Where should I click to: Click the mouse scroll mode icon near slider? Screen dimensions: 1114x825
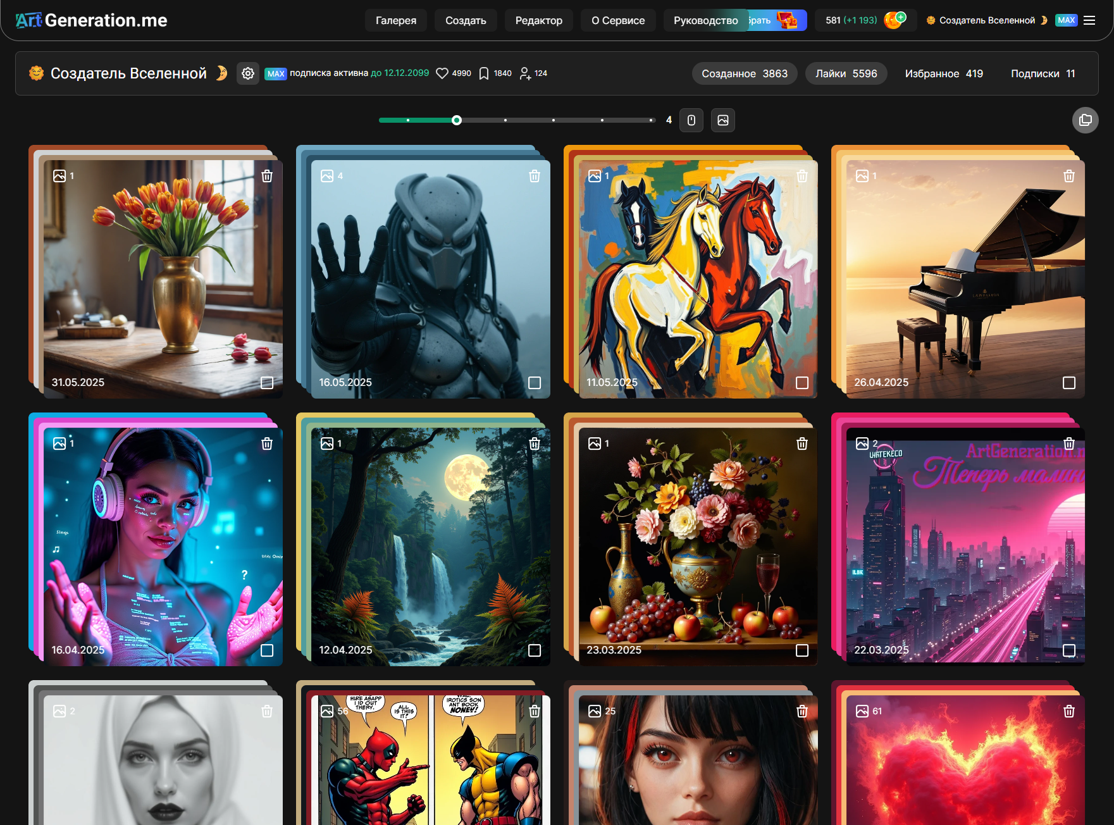(x=691, y=120)
